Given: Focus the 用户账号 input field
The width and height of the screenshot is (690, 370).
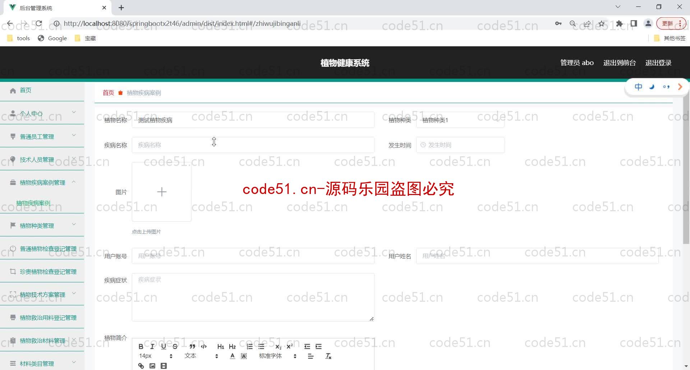Looking at the screenshot, I should click(x=253, y=256).
